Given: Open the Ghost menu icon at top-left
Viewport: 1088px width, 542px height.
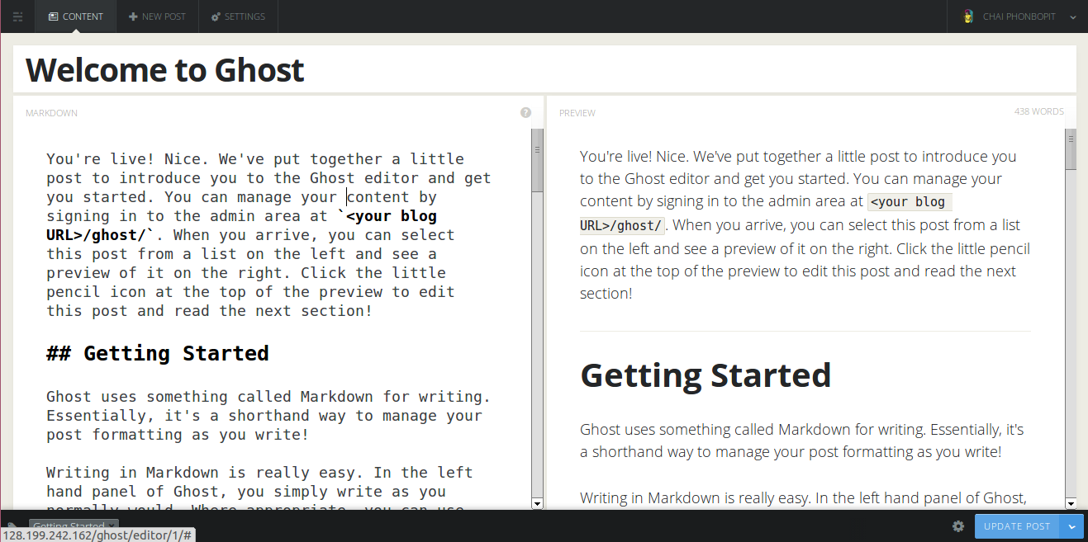Looking at the screenshot, I should coord(17,16).
